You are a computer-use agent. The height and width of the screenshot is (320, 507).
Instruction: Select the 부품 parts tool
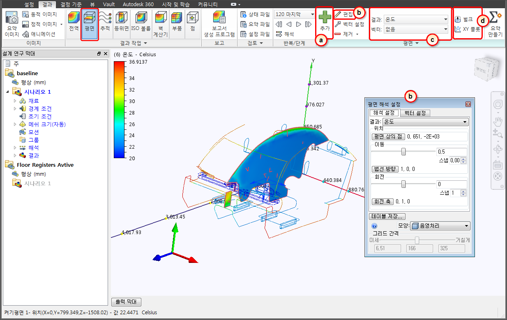pyautogui.click(x=177, y=24)
